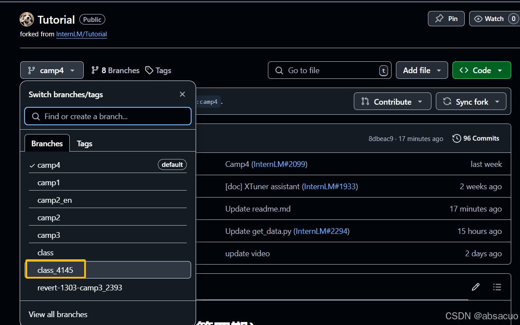Click the code brackets icon on Code button

pyautogui.click(x=463, y=70)
